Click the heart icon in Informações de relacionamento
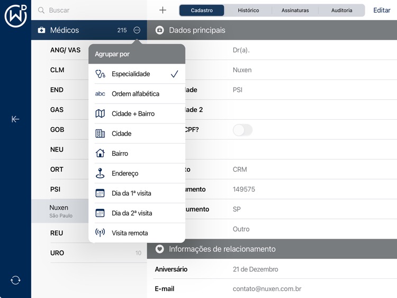This screenshot has width=397, height=298. 159,249
